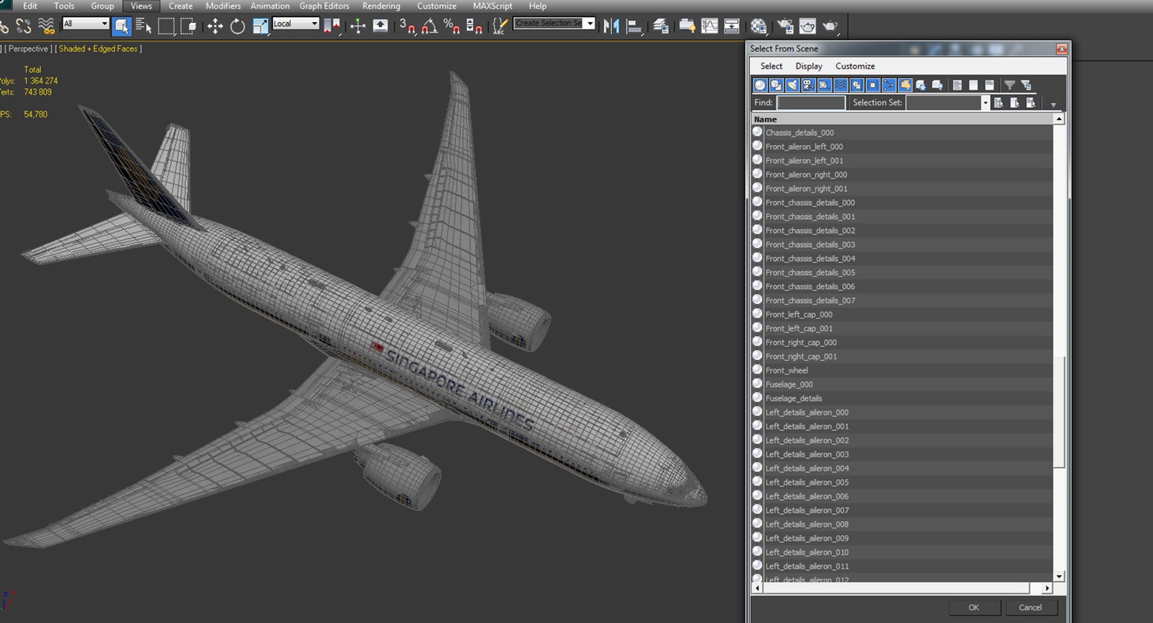
Task: Click OK in Select From Scene dialog
Action: 974,607
